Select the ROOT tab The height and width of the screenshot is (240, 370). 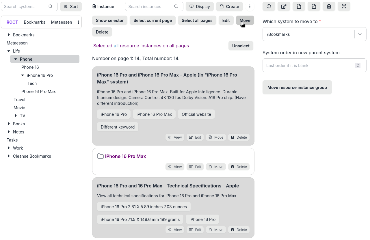(x=12, y=22)
